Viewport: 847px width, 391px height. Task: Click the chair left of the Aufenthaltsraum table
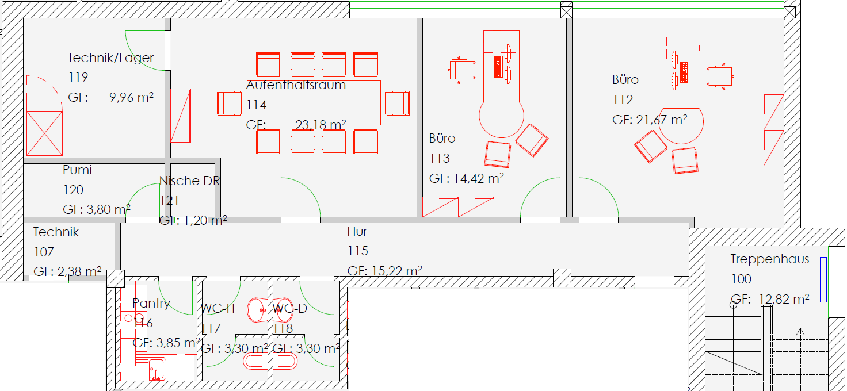click(230, 103)
